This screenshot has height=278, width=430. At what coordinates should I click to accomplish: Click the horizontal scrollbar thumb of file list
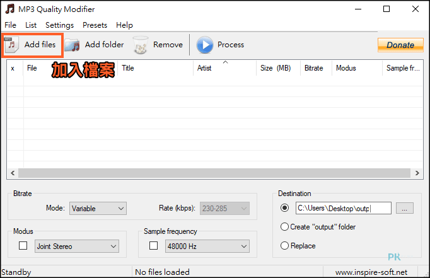214,173
